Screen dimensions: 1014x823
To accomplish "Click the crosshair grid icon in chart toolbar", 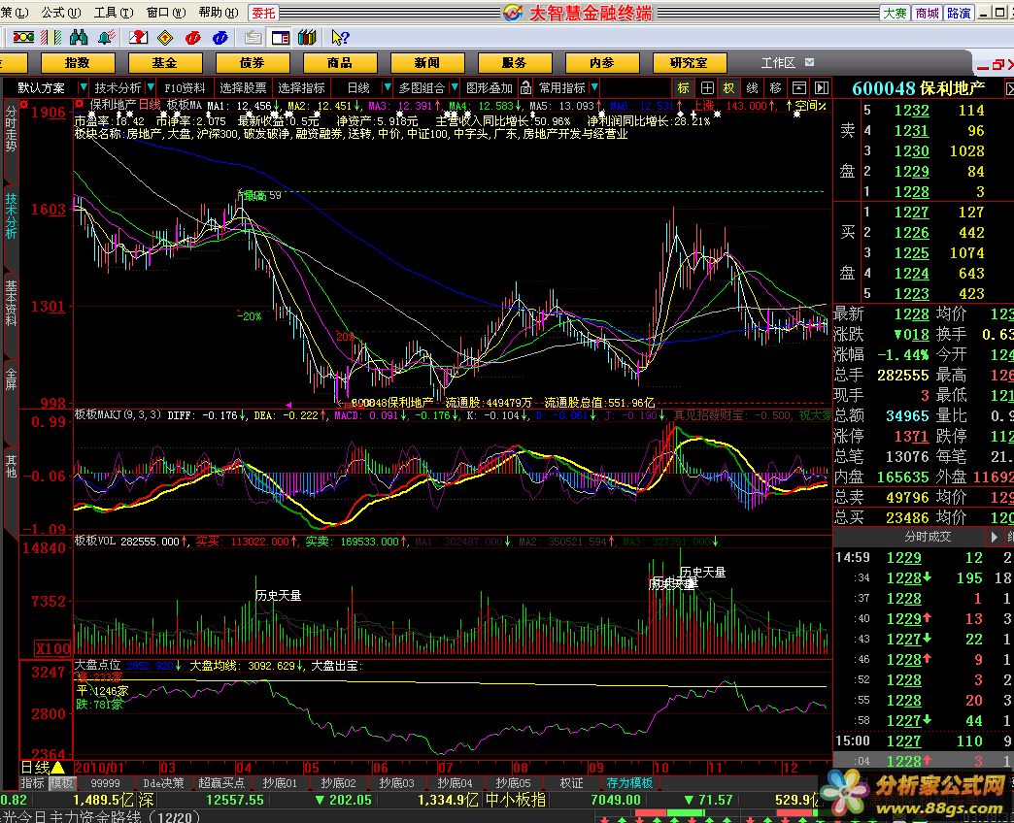I will (x=707, y=88).
